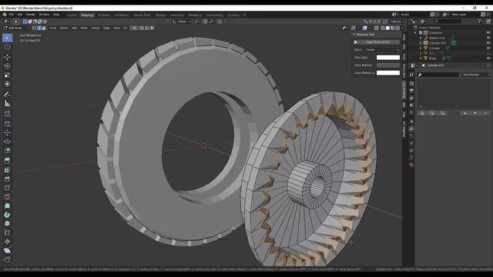Select Cylinder.001 row in outliner
The height and width of the screenshot is (277, 493).
(437, 43)
